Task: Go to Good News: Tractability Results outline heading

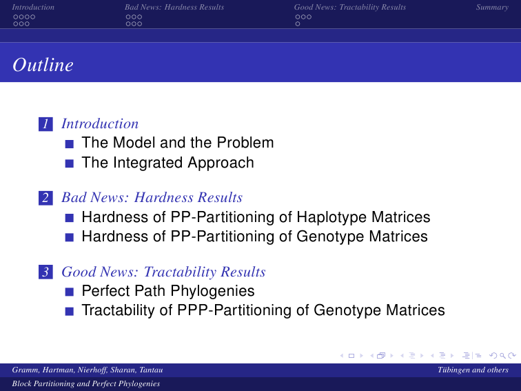Action: pos(163,272)
